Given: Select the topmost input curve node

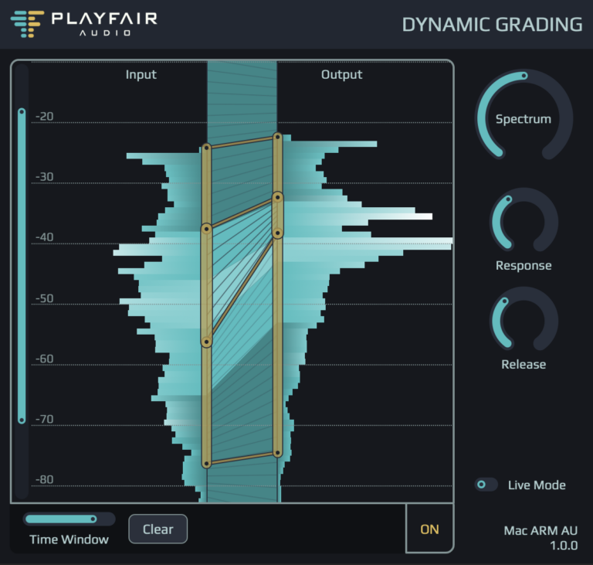Looking at the screenshot, I should coord(206,148).
